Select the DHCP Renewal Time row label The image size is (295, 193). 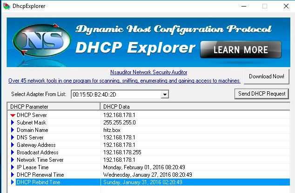(40, 175)
